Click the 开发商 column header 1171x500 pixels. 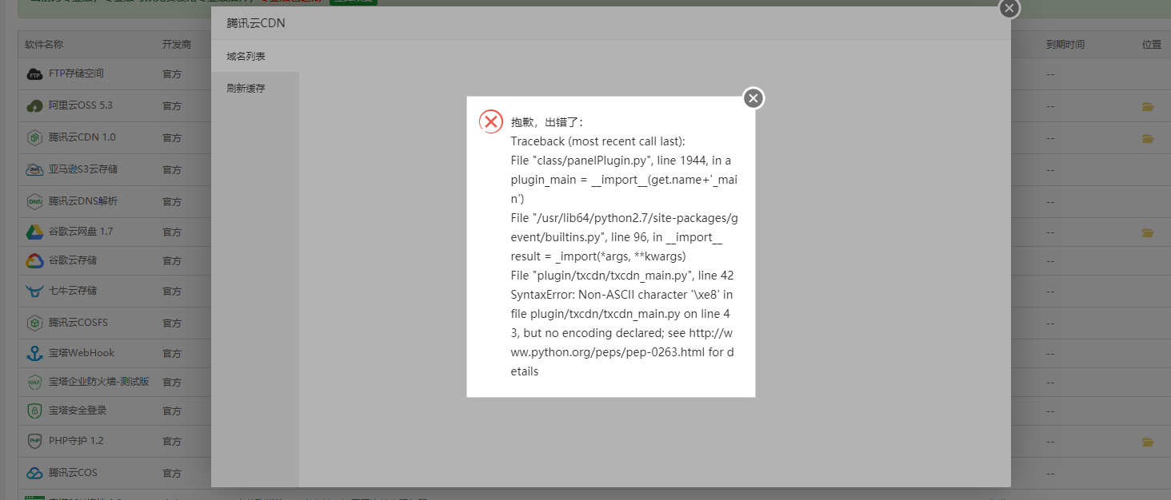coord(177,45)
